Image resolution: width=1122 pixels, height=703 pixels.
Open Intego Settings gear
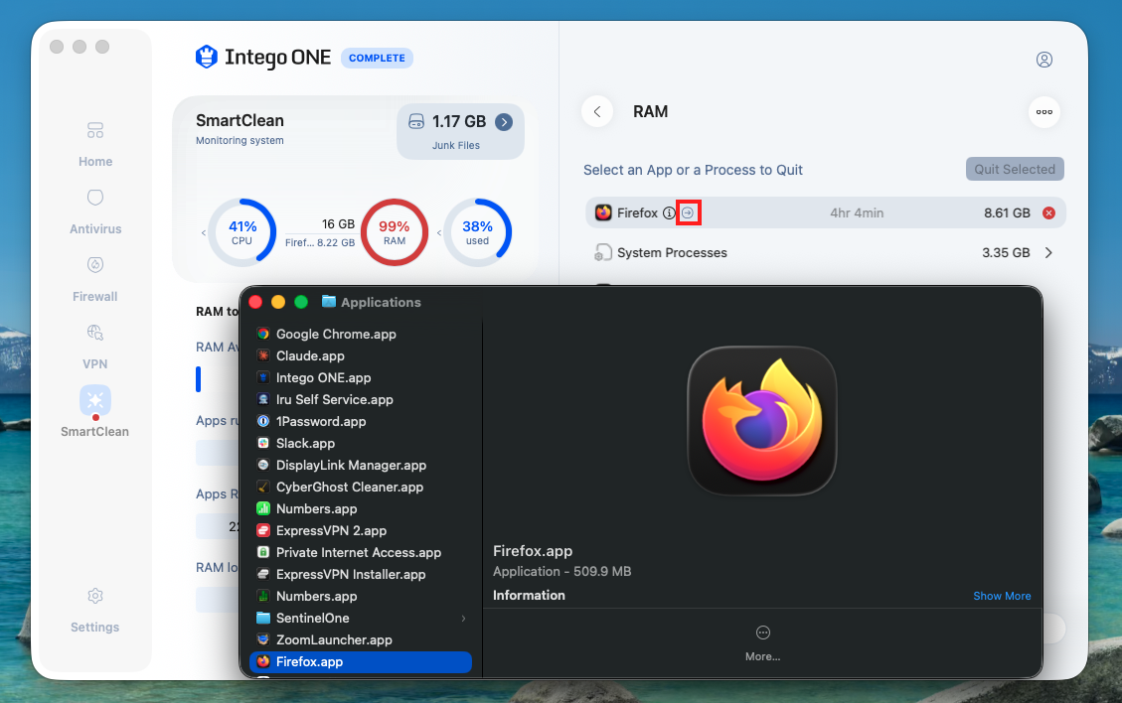click(95, 596)
